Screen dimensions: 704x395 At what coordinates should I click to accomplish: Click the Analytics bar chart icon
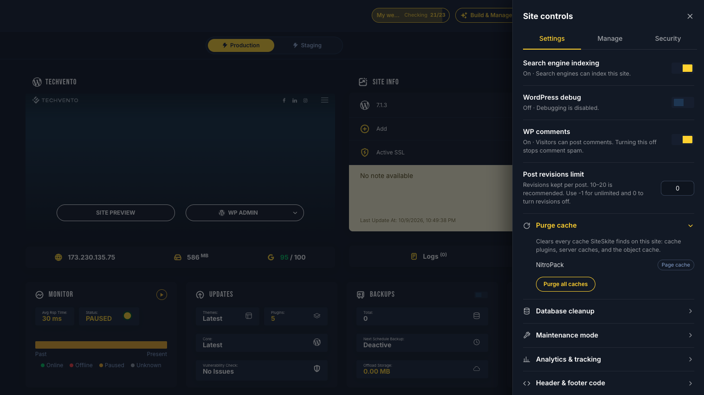click(527, 359)
